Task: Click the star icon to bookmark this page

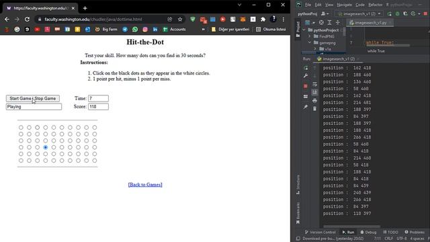Action: coord(180,19)
